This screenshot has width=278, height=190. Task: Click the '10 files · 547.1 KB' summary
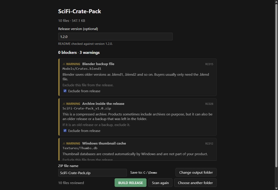pos(72,21)
